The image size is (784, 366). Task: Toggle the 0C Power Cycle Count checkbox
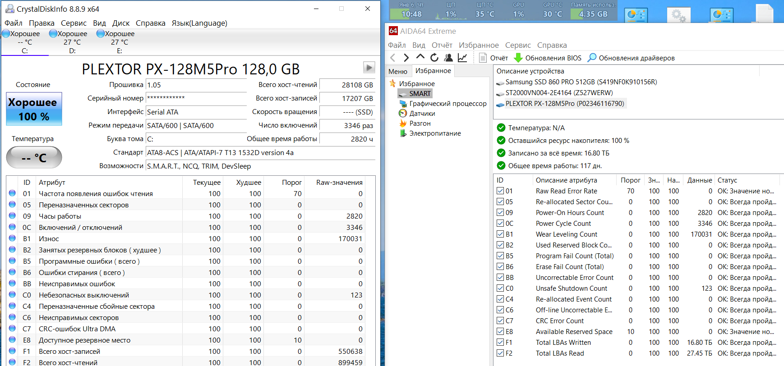tap(500, 223)
